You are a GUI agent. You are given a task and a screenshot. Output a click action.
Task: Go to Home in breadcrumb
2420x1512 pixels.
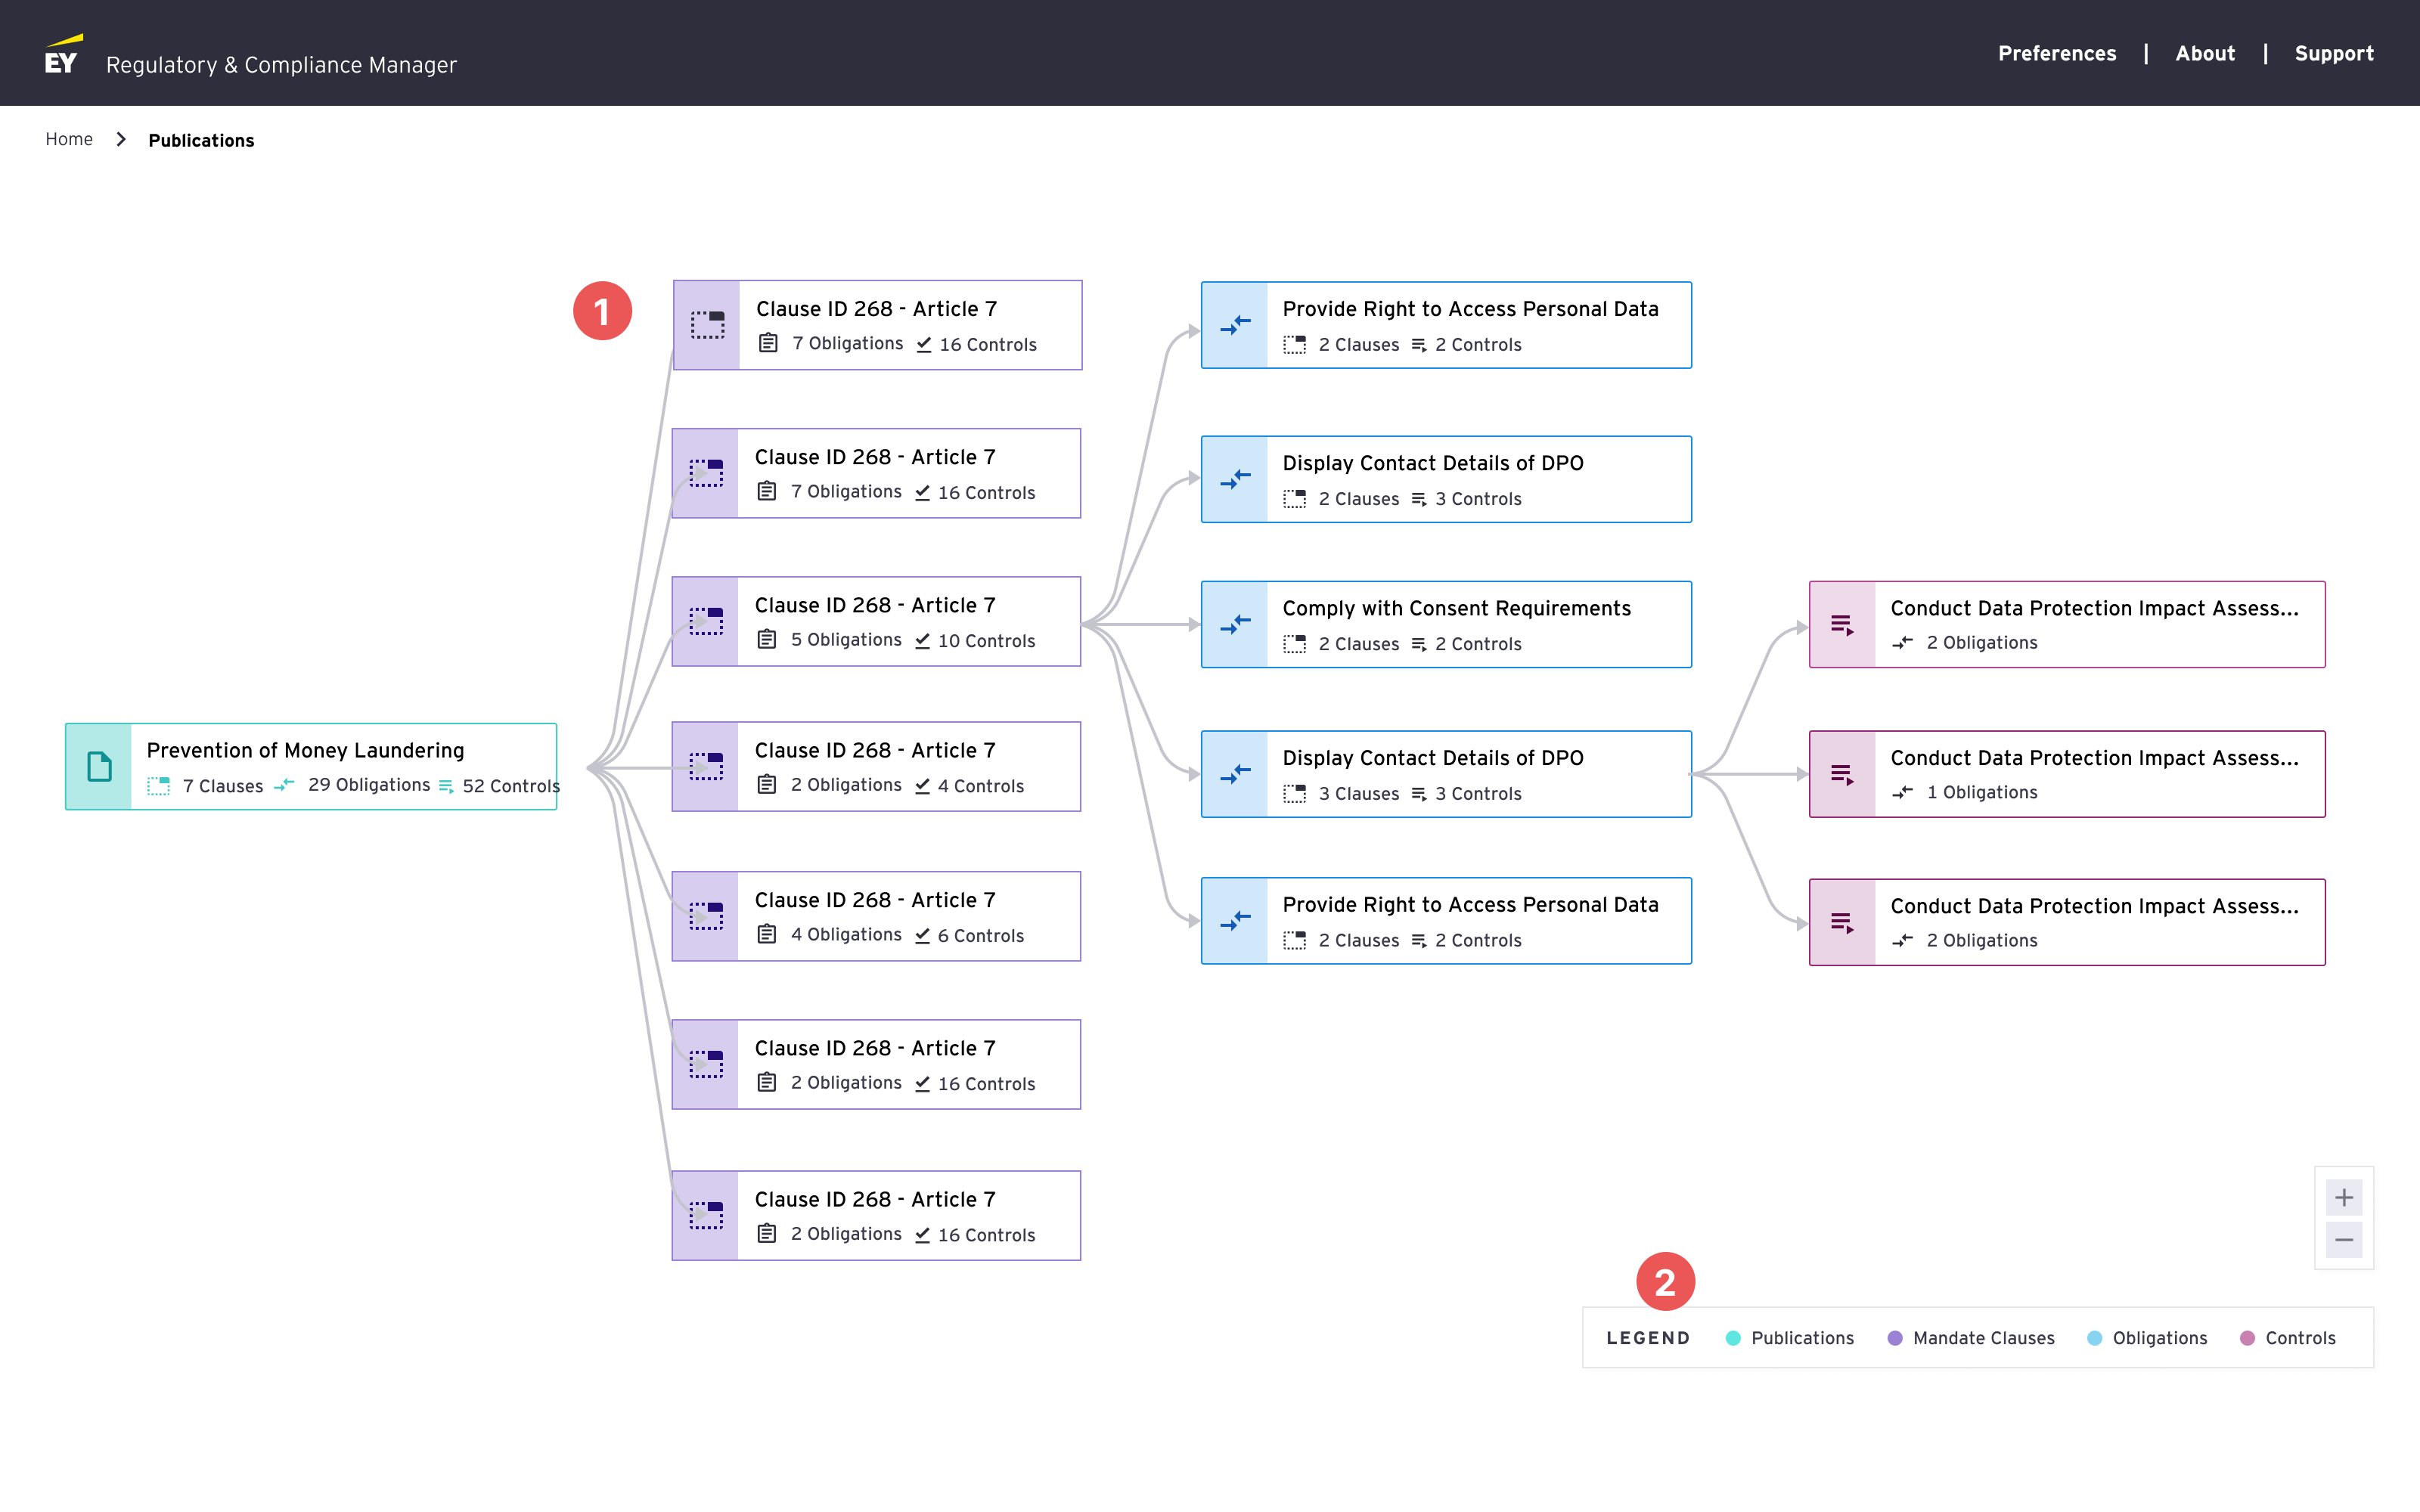tap(69, 140)
